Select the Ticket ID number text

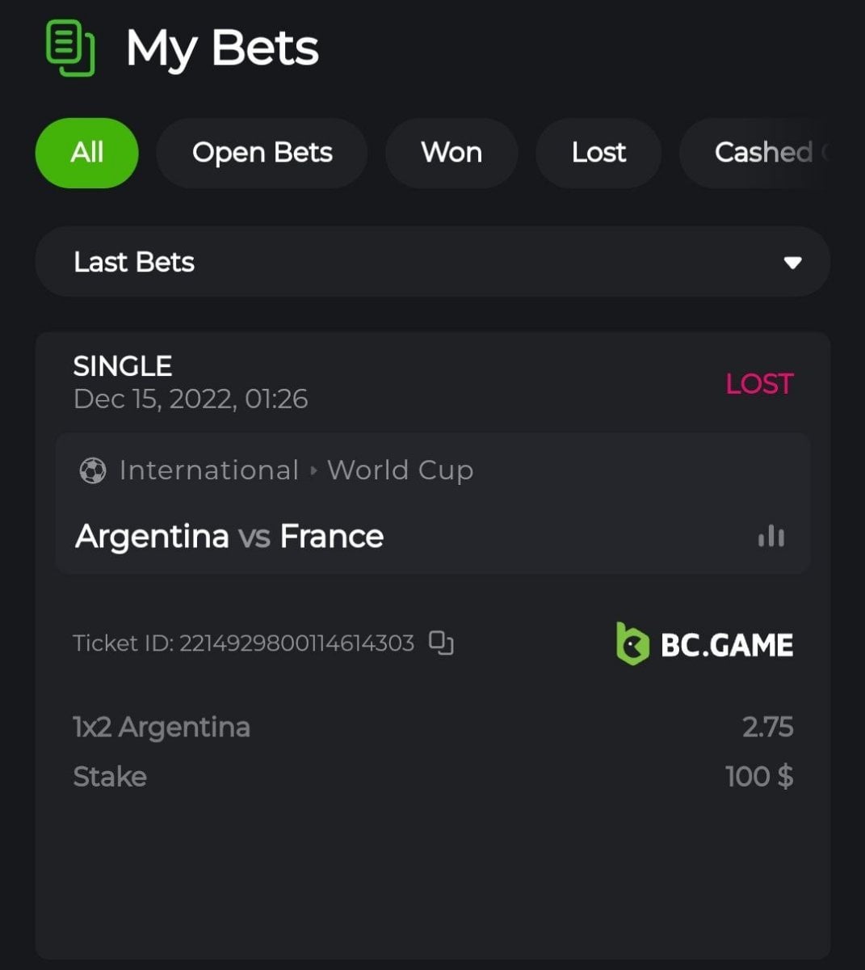296,643
